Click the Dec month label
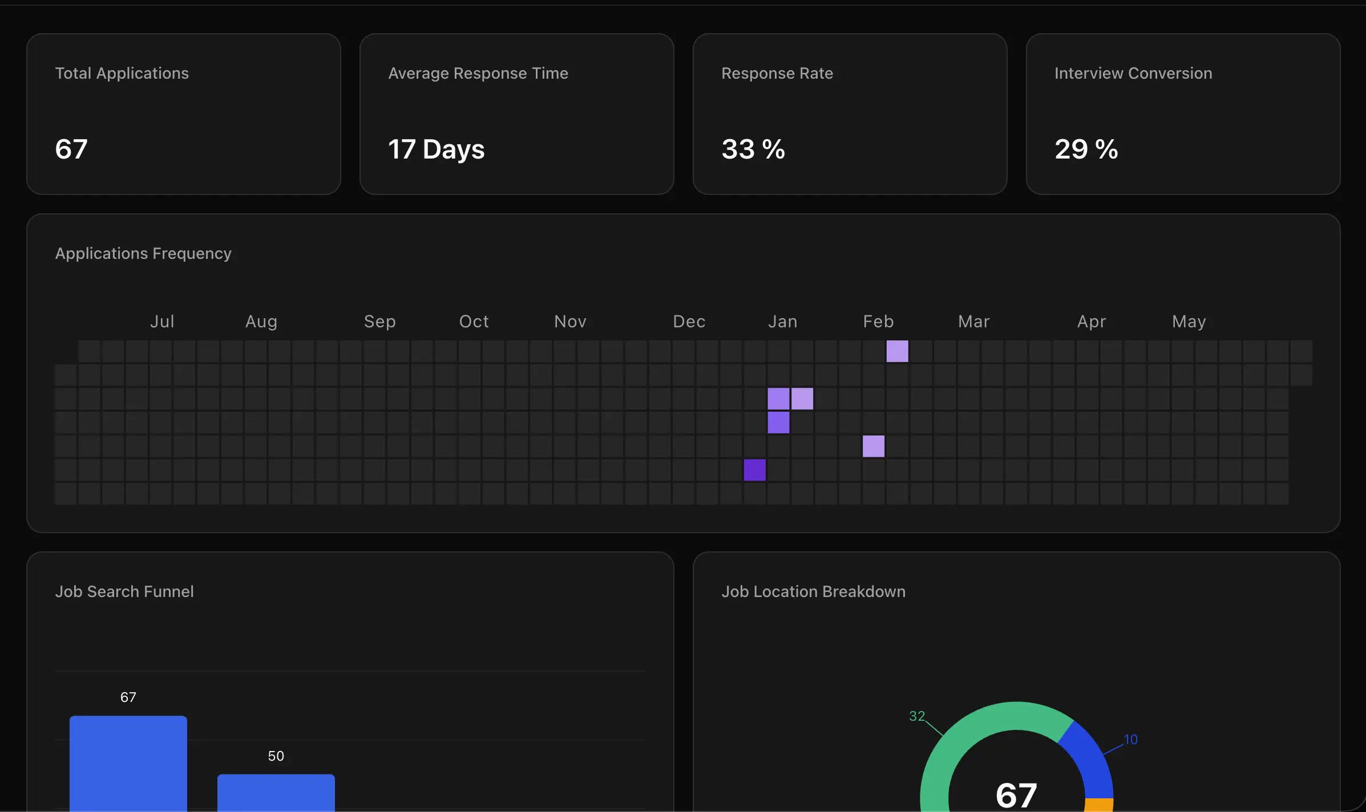Image resolution: width=1366 pixels, height=812 pixels. tap(689, 322)
